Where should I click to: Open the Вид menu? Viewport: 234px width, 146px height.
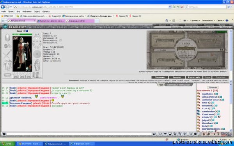pos(18,11)
